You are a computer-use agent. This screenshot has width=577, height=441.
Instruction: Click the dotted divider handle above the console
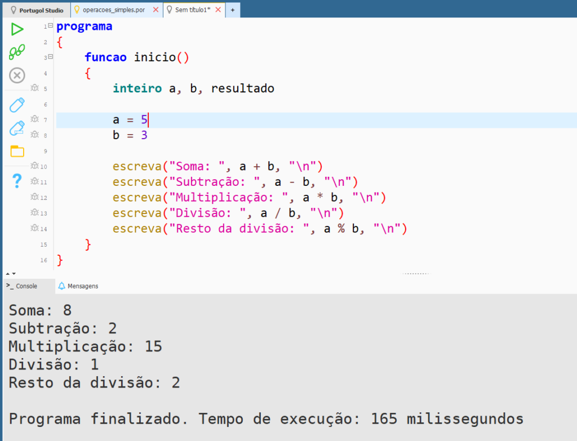point(416,274)
